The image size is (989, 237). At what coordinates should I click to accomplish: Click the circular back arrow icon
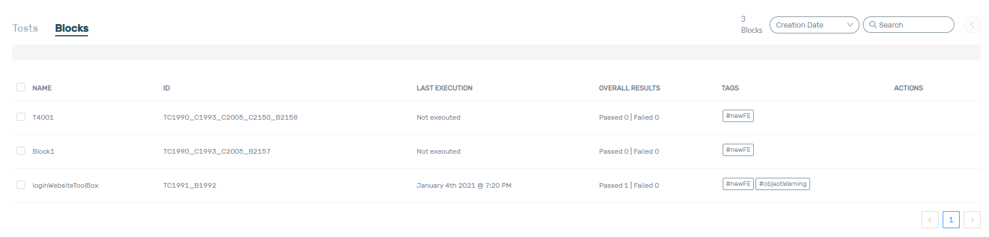tap(972, 25)
